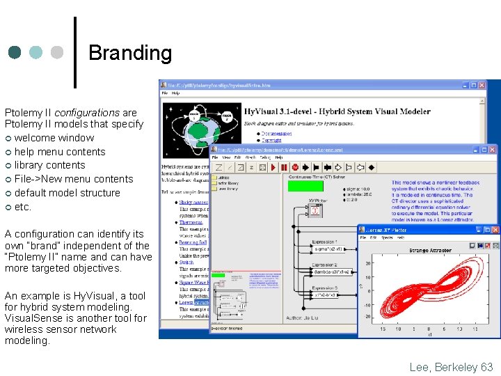Viewport: 501px width, 376px height.
Task: Click the white right-arrow multiport icon
Action: point(338,168)
